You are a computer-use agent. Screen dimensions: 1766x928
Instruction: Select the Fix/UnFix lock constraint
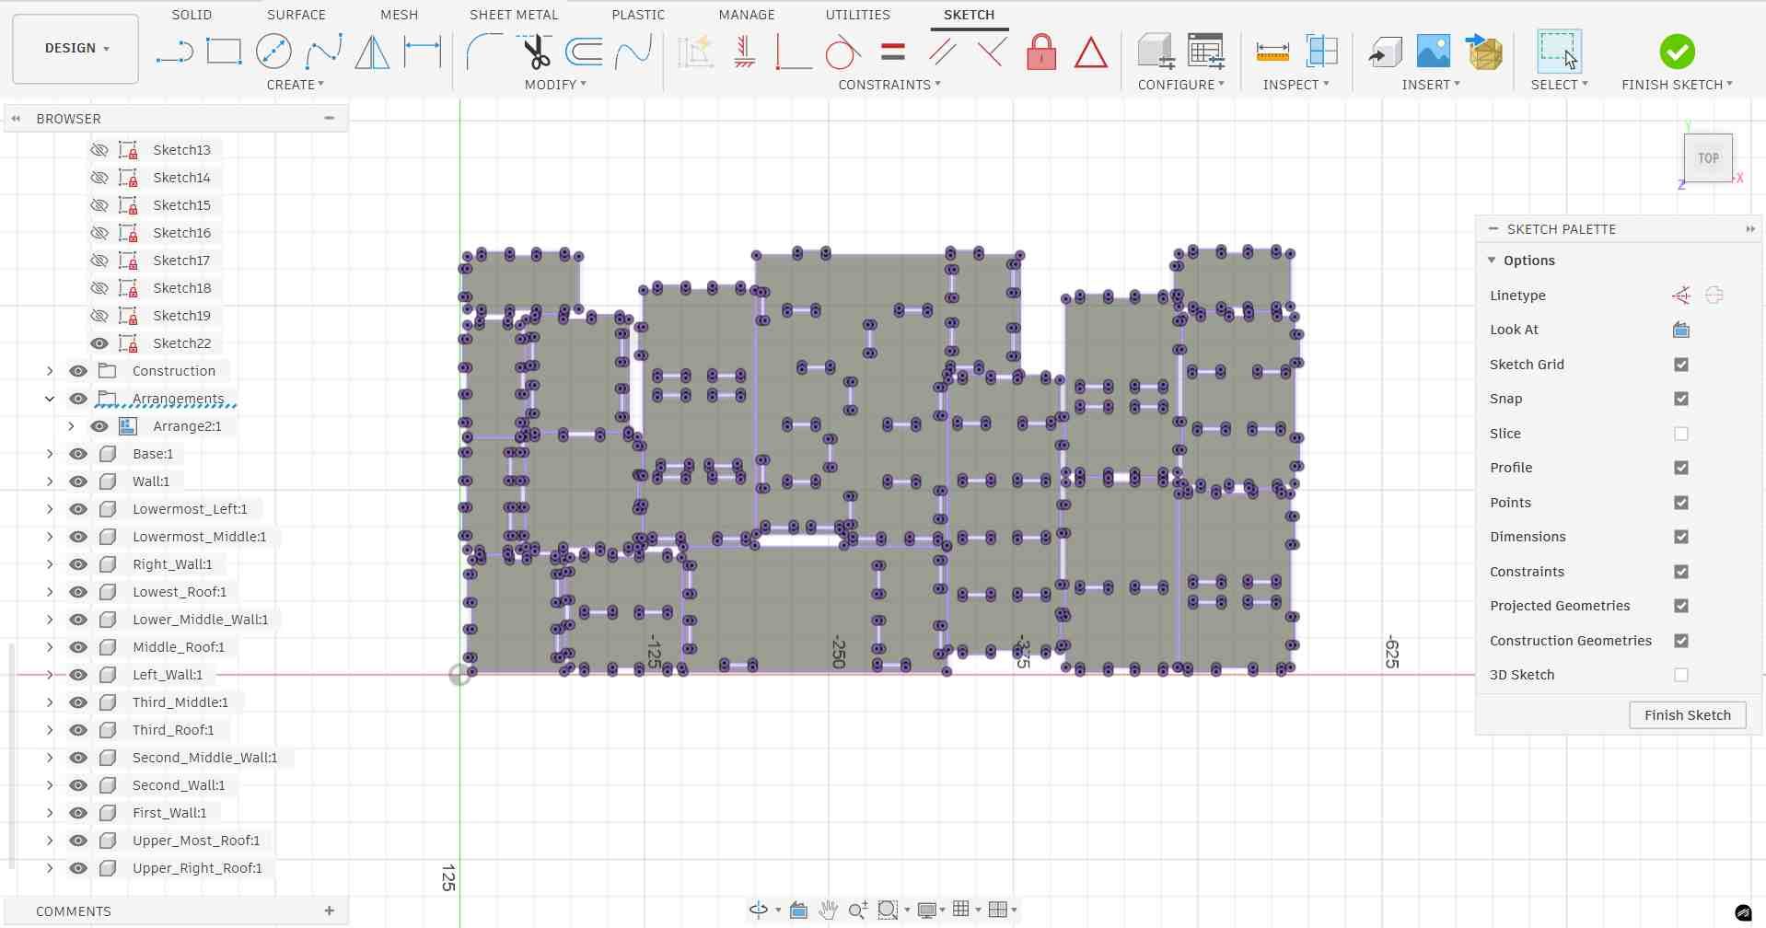coord(1040,52)
